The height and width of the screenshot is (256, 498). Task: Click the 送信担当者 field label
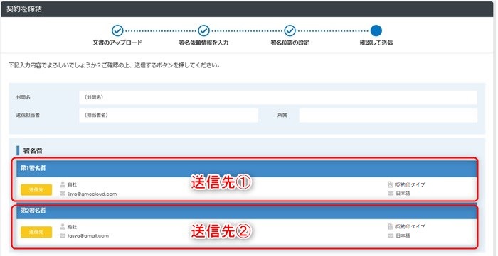coord(28,116)
